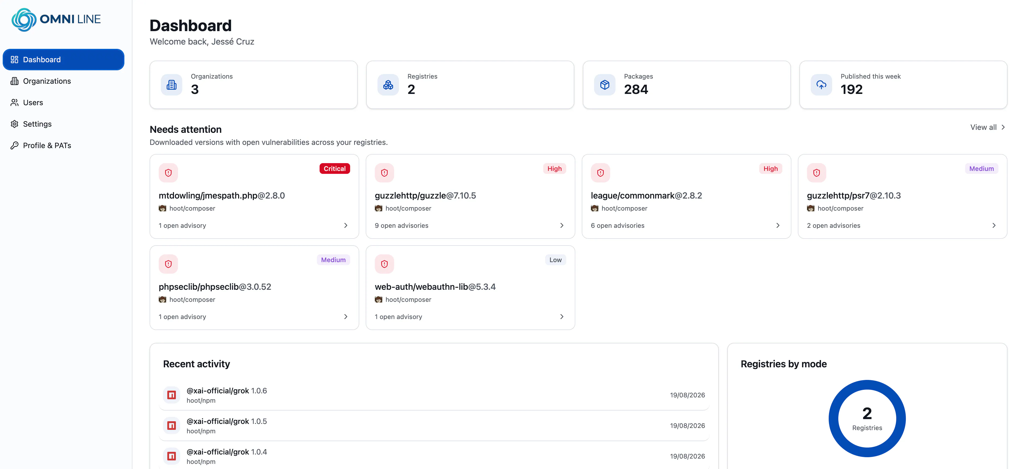Open Profile & PATs page
The height and width of the screenshot is (469, 1015).
(64, 145)
